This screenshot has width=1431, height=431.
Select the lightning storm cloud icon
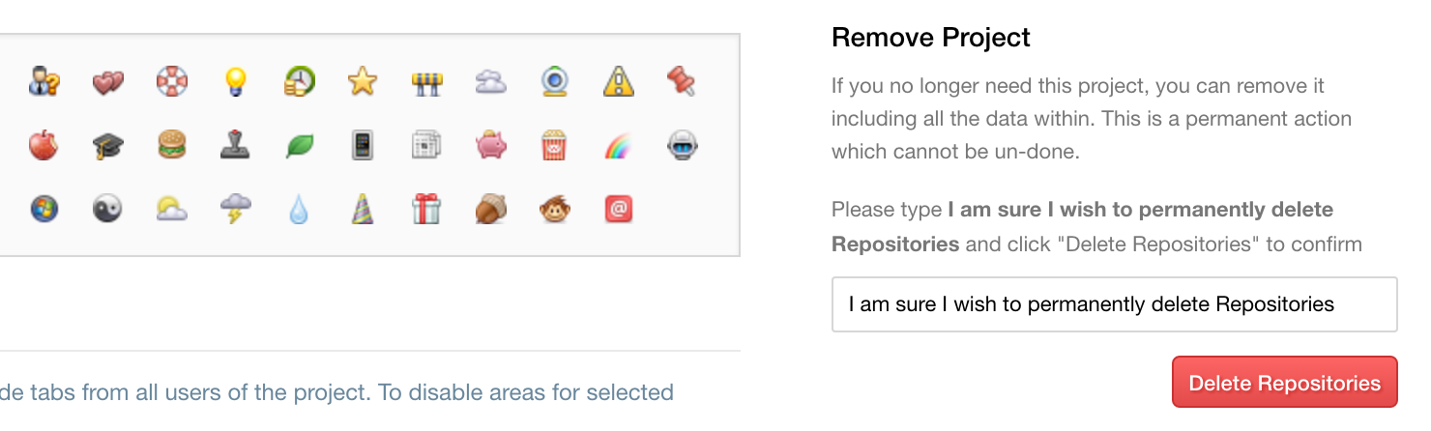[235, 209]
